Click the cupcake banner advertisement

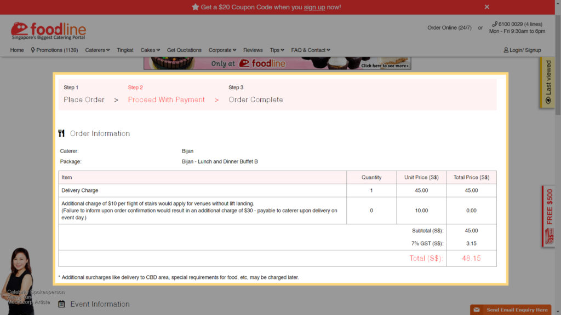[277, 63]
